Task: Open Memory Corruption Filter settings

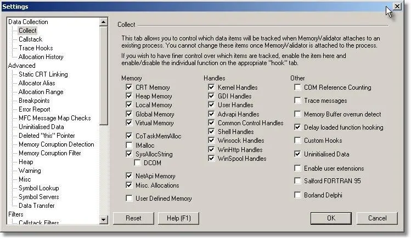Action: pyautogui.click(x=50, y=153)
